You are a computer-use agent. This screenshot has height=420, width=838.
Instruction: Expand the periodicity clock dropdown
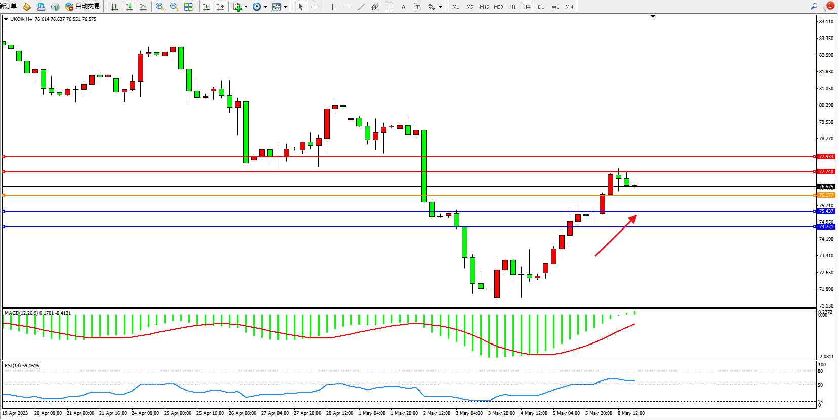click(x=265, y=7)
